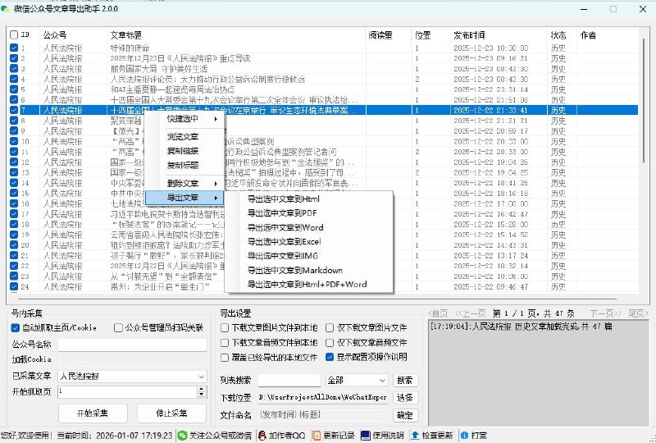Expand the 删除文章 submenu

pos(184,184)
